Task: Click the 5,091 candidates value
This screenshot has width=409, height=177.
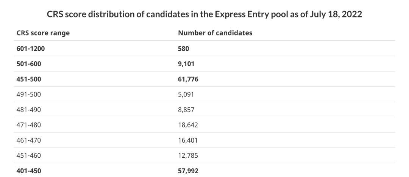Action: tap(186, 95)
